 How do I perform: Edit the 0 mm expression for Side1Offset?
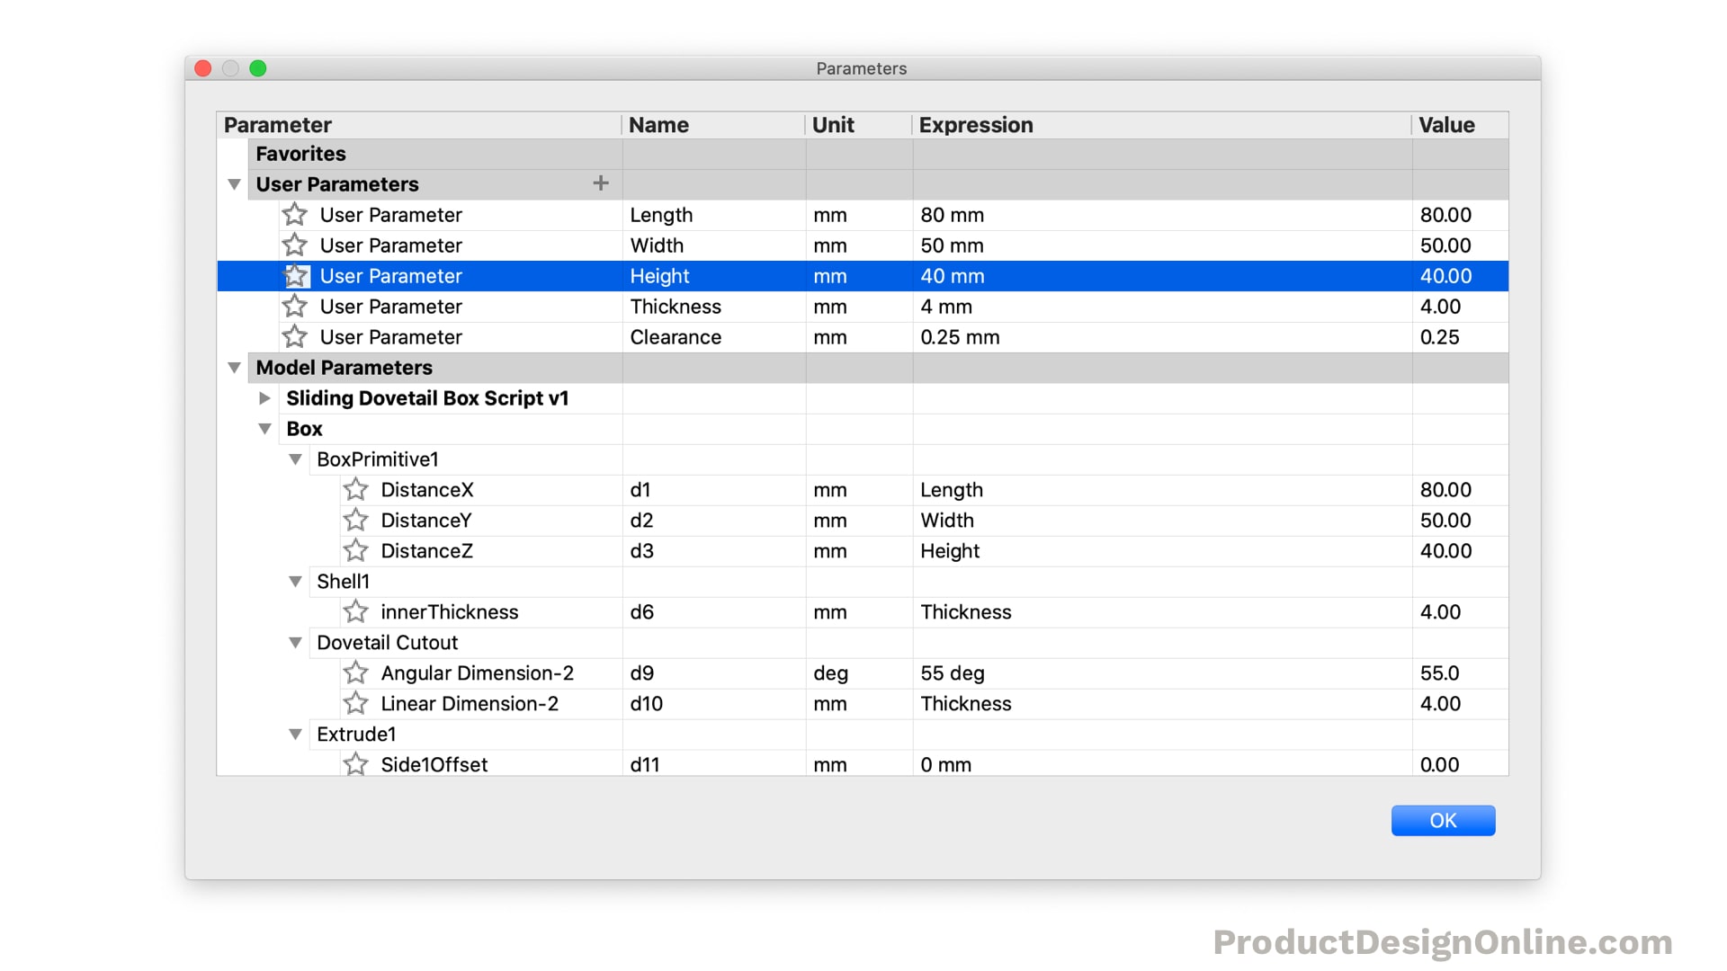(x=1162, y=764)
